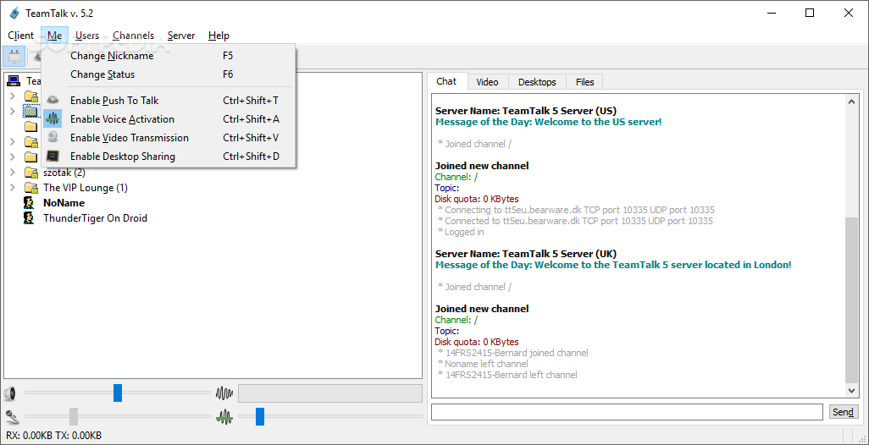Open the Client menu
869x445 pixels.
point(20,36)
